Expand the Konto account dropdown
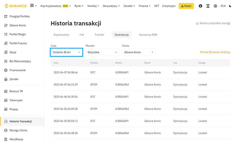The width and height of the screenshot is (236, 144). tap(138, 52)
